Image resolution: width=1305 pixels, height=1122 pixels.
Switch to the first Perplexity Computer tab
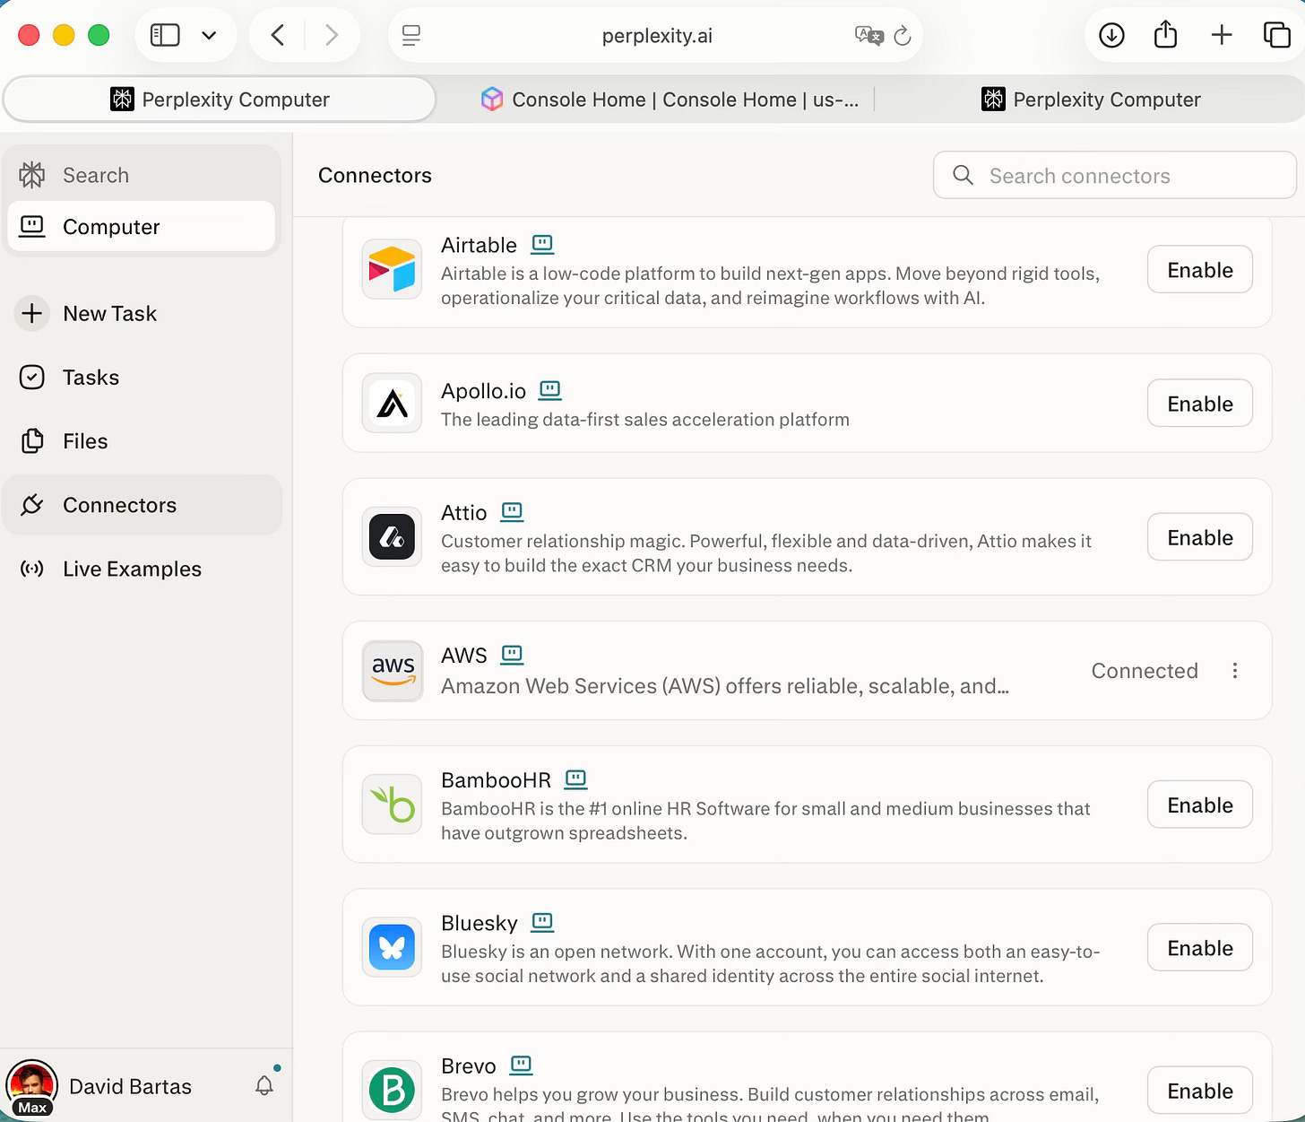(x=220, y=100)
